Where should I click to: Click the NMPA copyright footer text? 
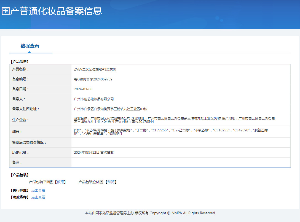click(150, 213)
